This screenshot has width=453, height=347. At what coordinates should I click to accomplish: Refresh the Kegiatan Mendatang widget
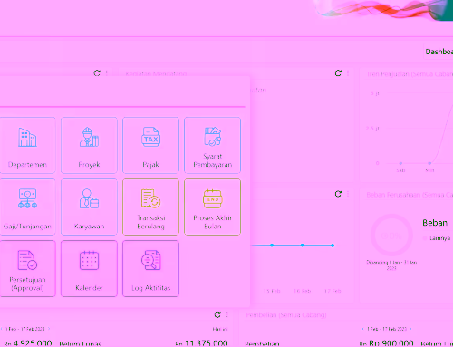pos(338,73)
